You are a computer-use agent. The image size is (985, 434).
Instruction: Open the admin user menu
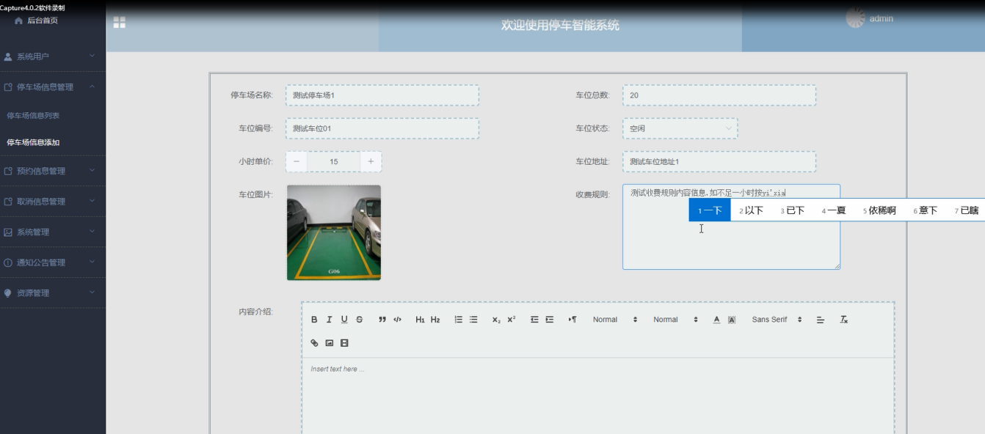[882, 18]
